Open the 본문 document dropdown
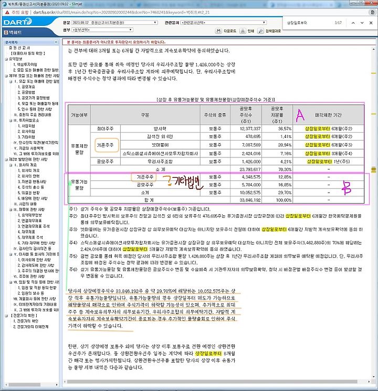Image resolution: width=378 pixels, height=391 pixels. click(x=114, y=23)
